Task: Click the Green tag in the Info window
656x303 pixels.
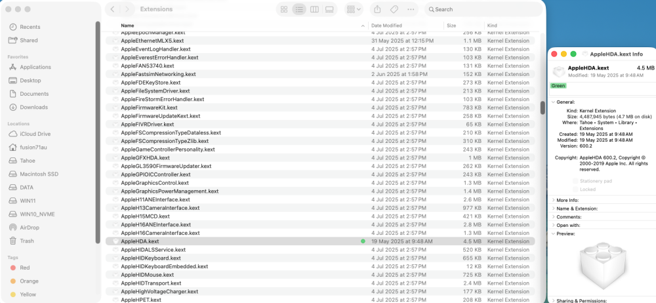Action: coord(558,86)
